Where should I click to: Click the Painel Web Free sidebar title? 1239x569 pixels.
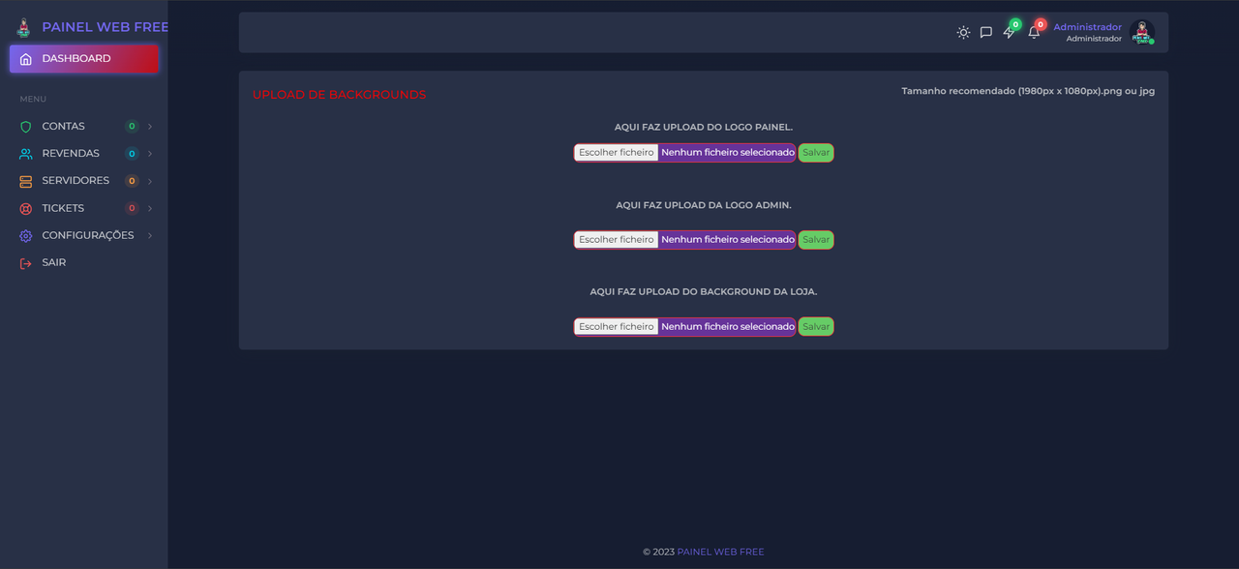106,27
